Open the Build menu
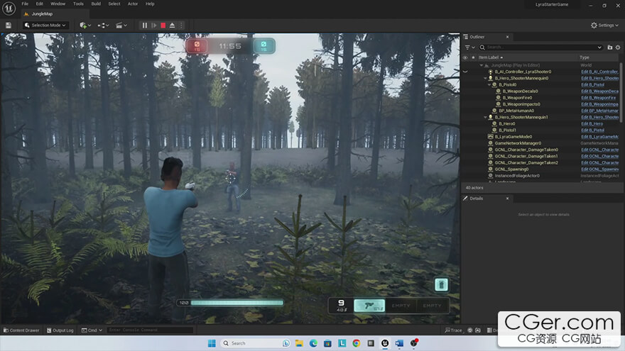Viewport: 625px width, 351px height. click(96, 4)
